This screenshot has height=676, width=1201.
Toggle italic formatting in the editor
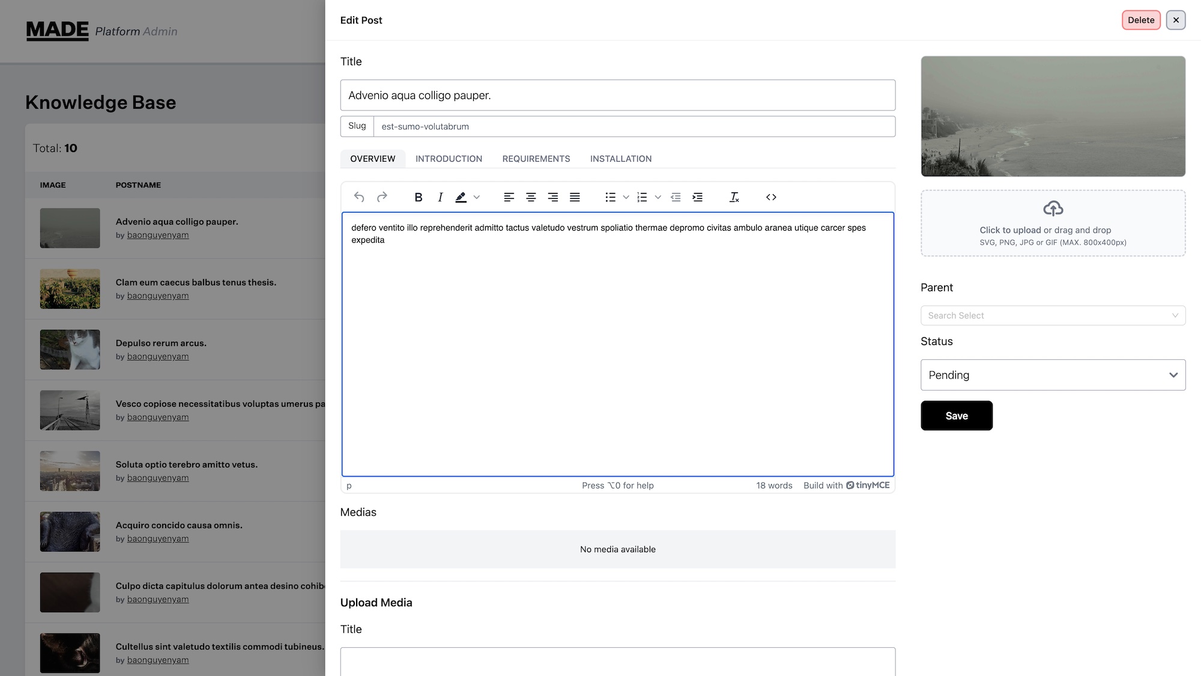click(x=440, y=197)
